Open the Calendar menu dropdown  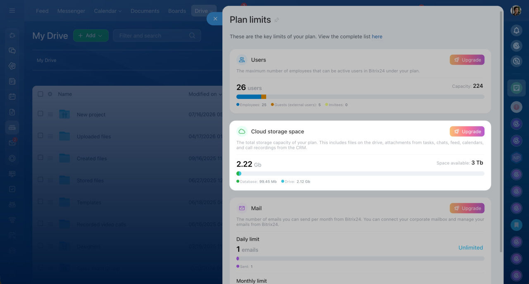click(108, 11)
